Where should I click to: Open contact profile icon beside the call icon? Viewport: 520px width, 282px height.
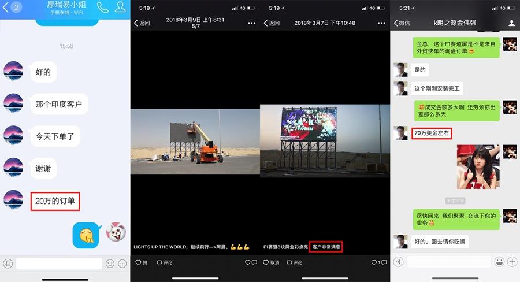coord(120,7)
